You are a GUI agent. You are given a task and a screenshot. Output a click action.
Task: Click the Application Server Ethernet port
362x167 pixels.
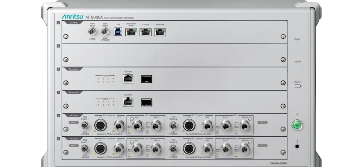click(131, 32)
